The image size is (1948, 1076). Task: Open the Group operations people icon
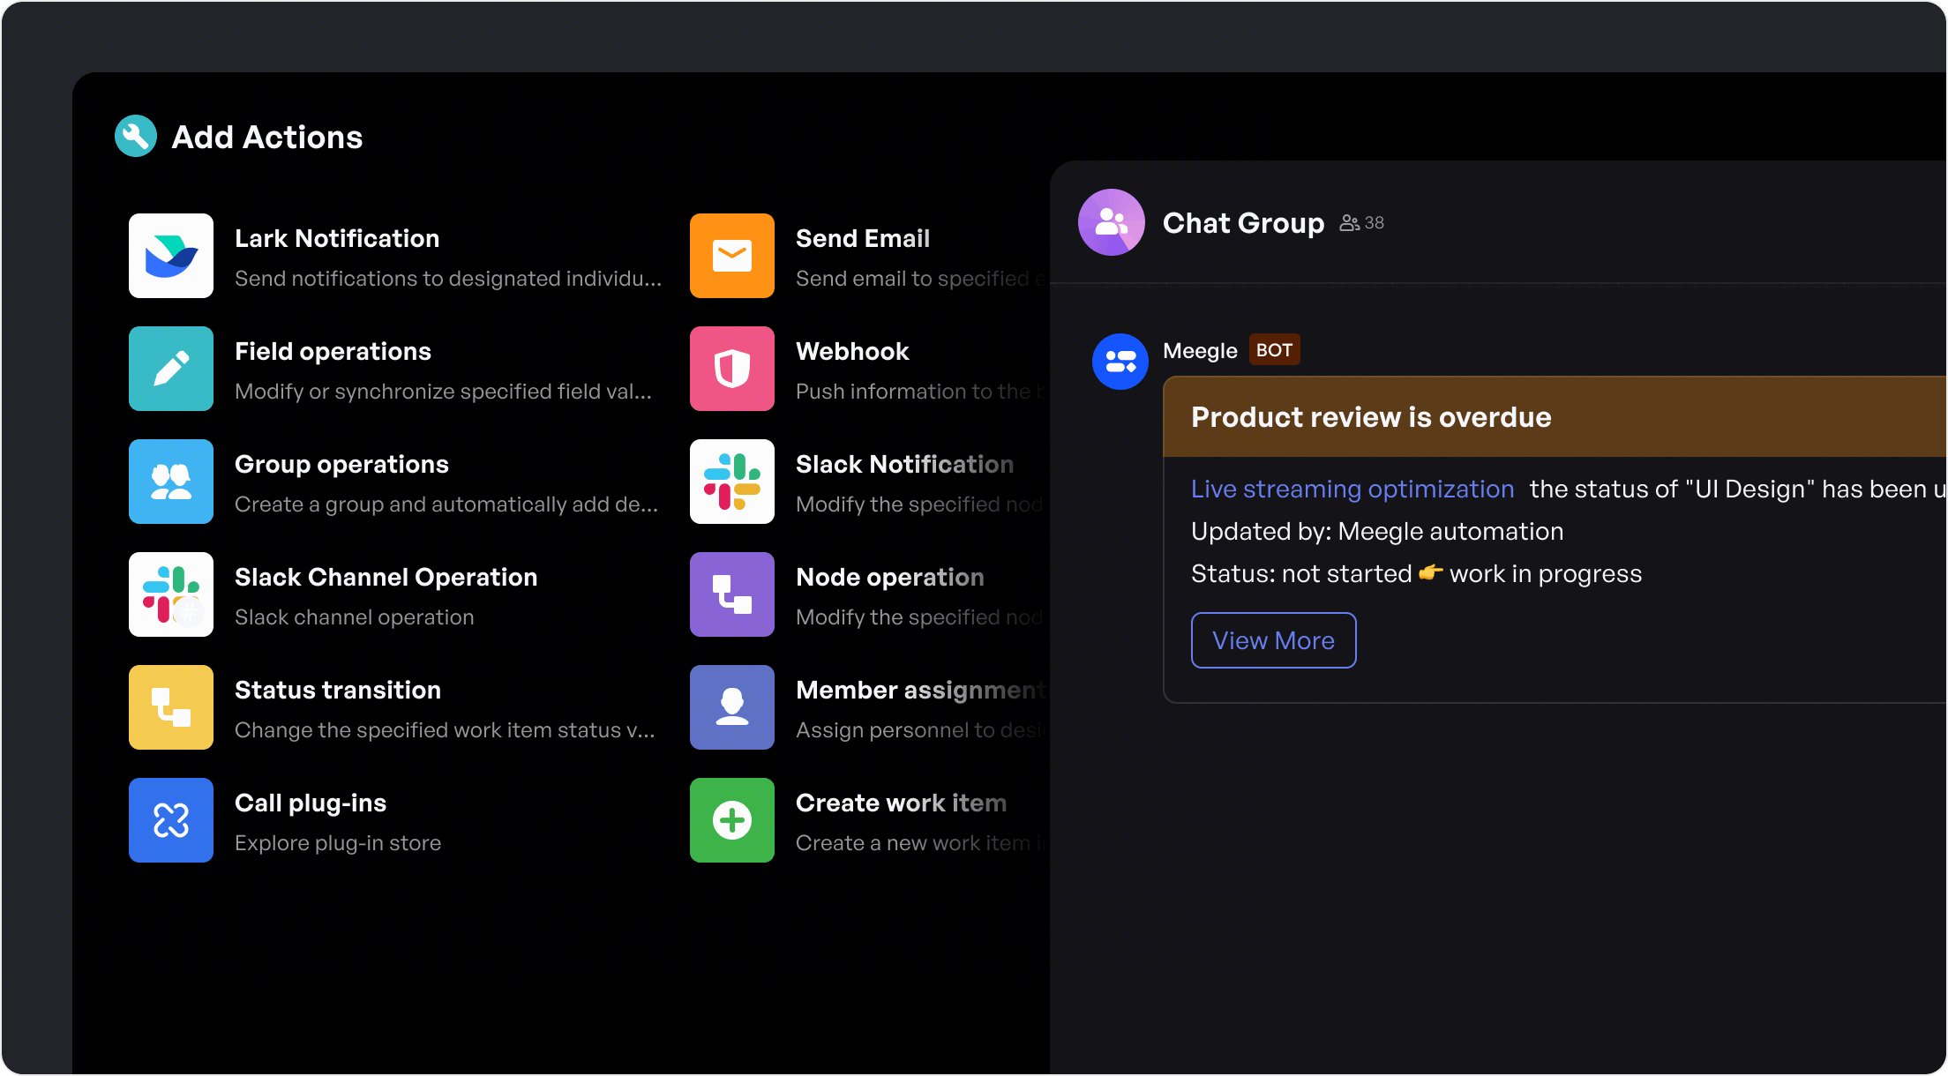(x=171, y=482)
